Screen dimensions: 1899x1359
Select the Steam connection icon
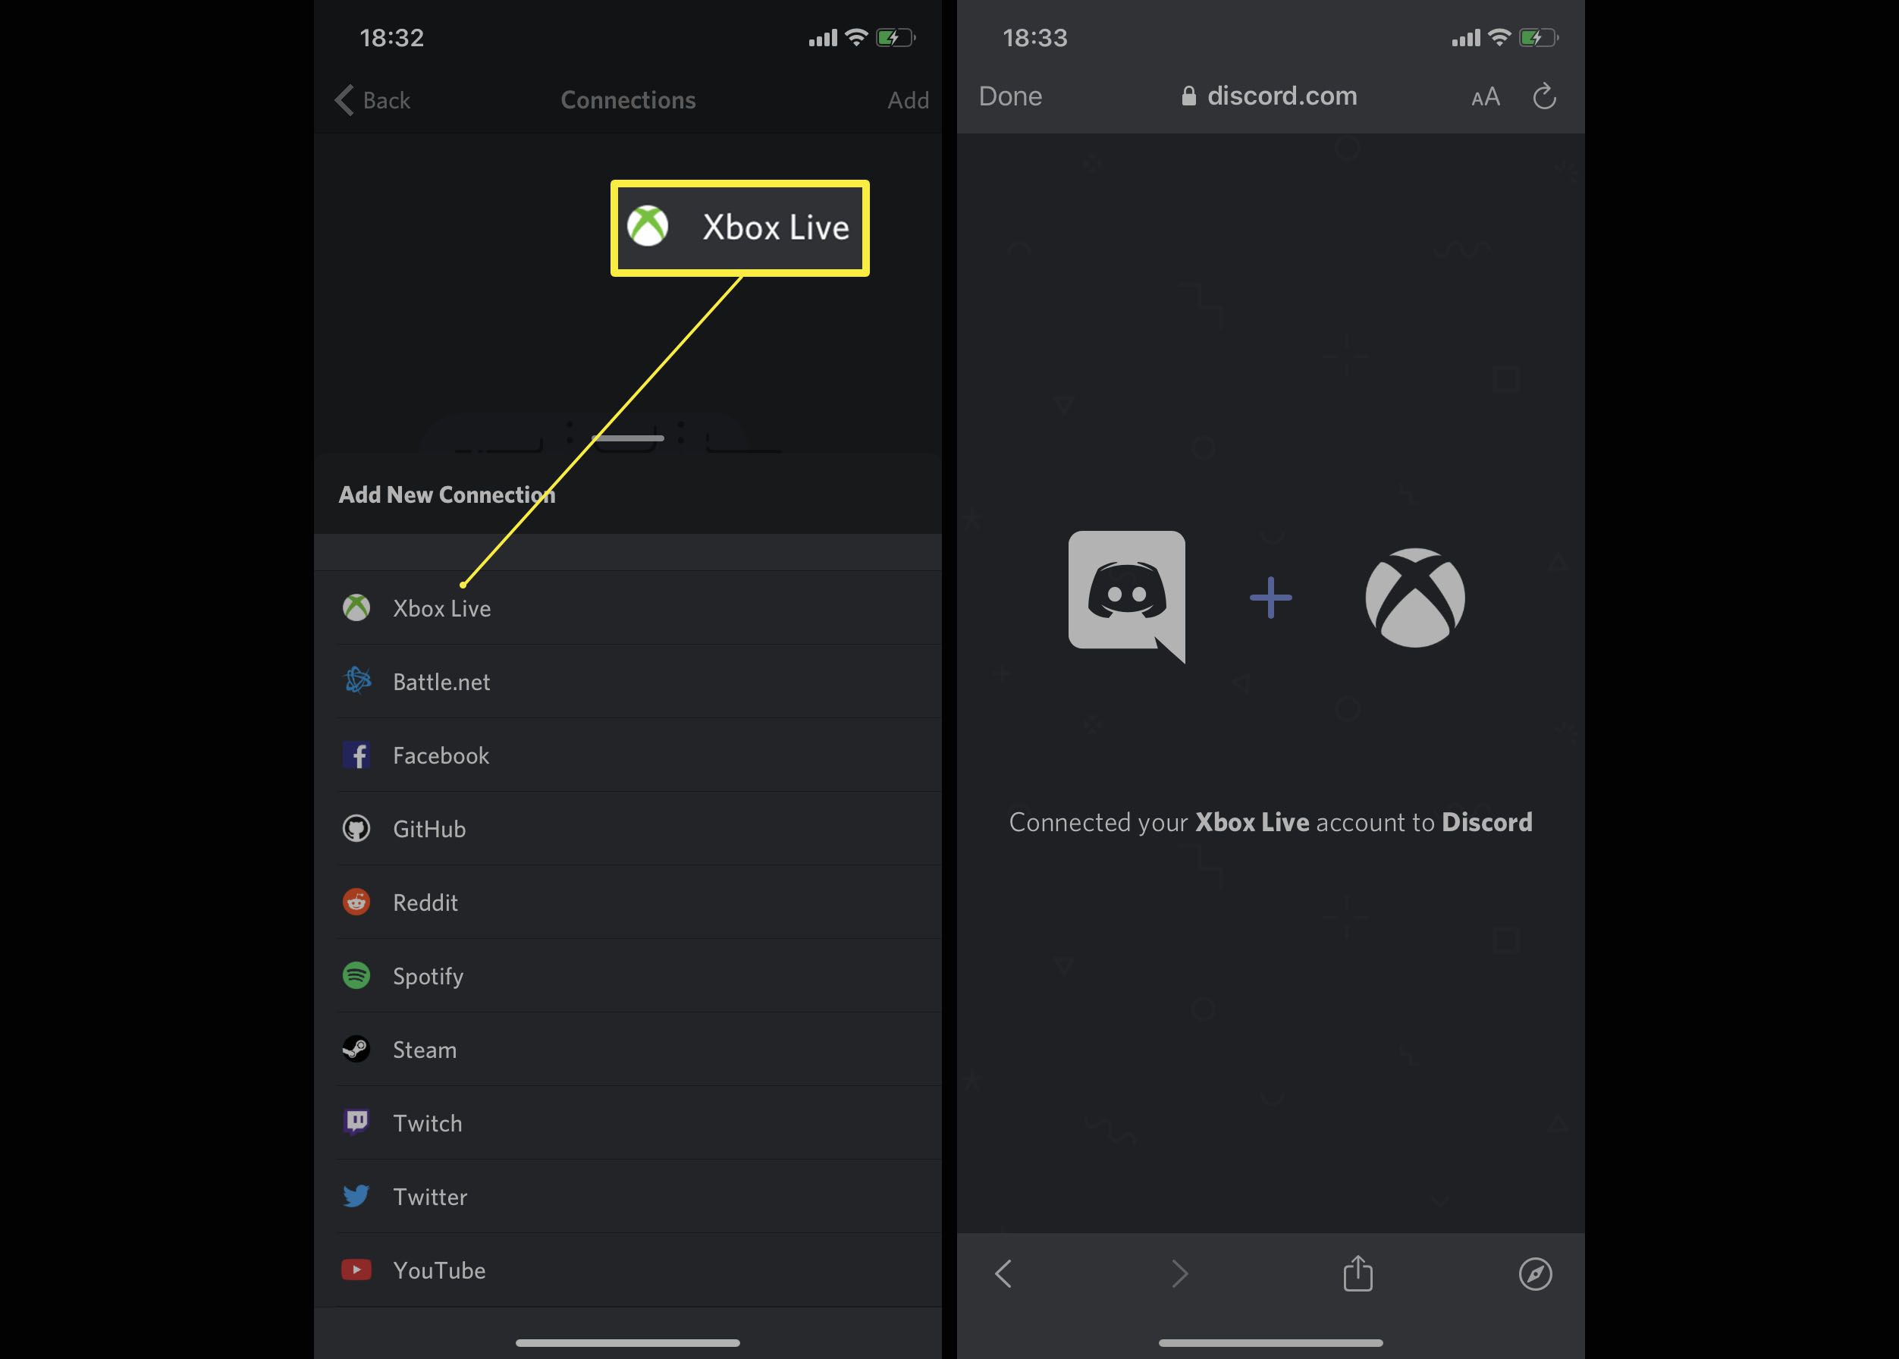[x=357, y=1049]
